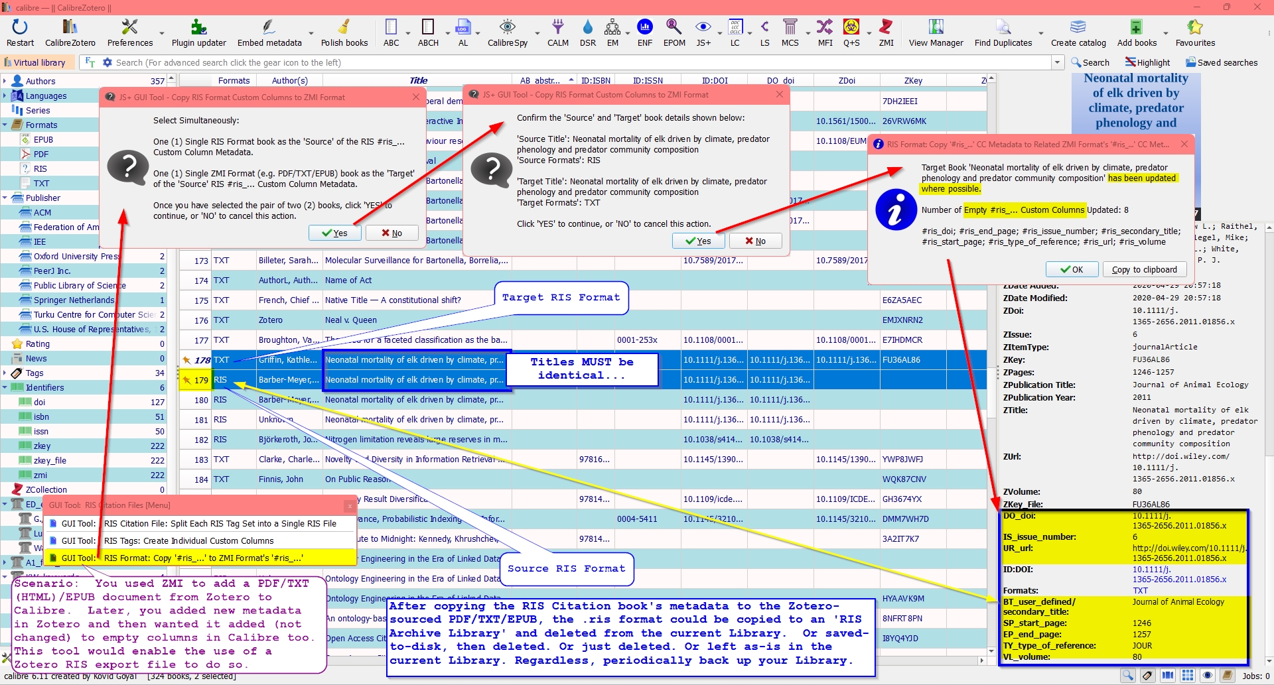The image size is (1274, 685).
Task: Click the Q+S biohazard icon
Action: (851, 27)
